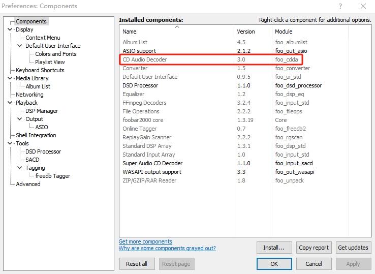Select the Super Audio CD Decoder row

[x=152, y=163]
